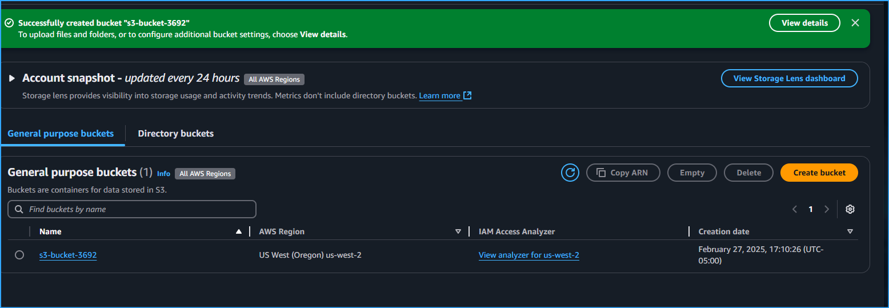Open View analyzer for us-west-2 link
Image resolution: width=889 pixels, height=308 pixels.
[528, 255]
